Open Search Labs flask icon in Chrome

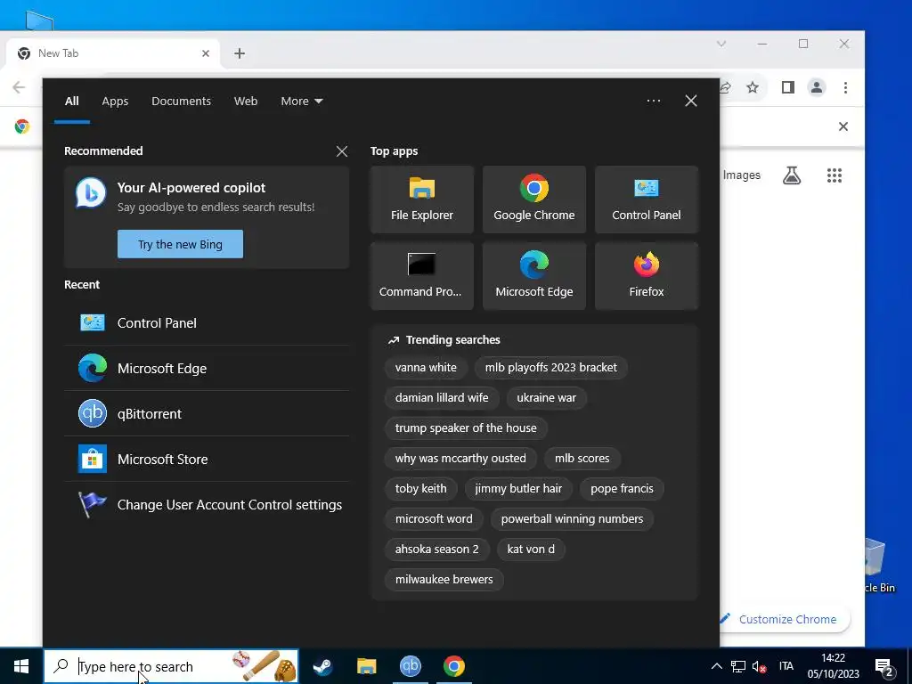792,175
